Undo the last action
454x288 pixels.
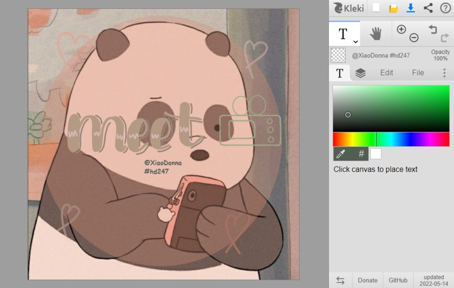433,29
